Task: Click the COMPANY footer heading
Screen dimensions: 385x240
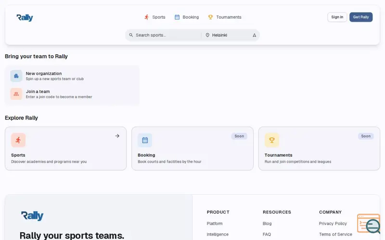Action: [330, 212]
